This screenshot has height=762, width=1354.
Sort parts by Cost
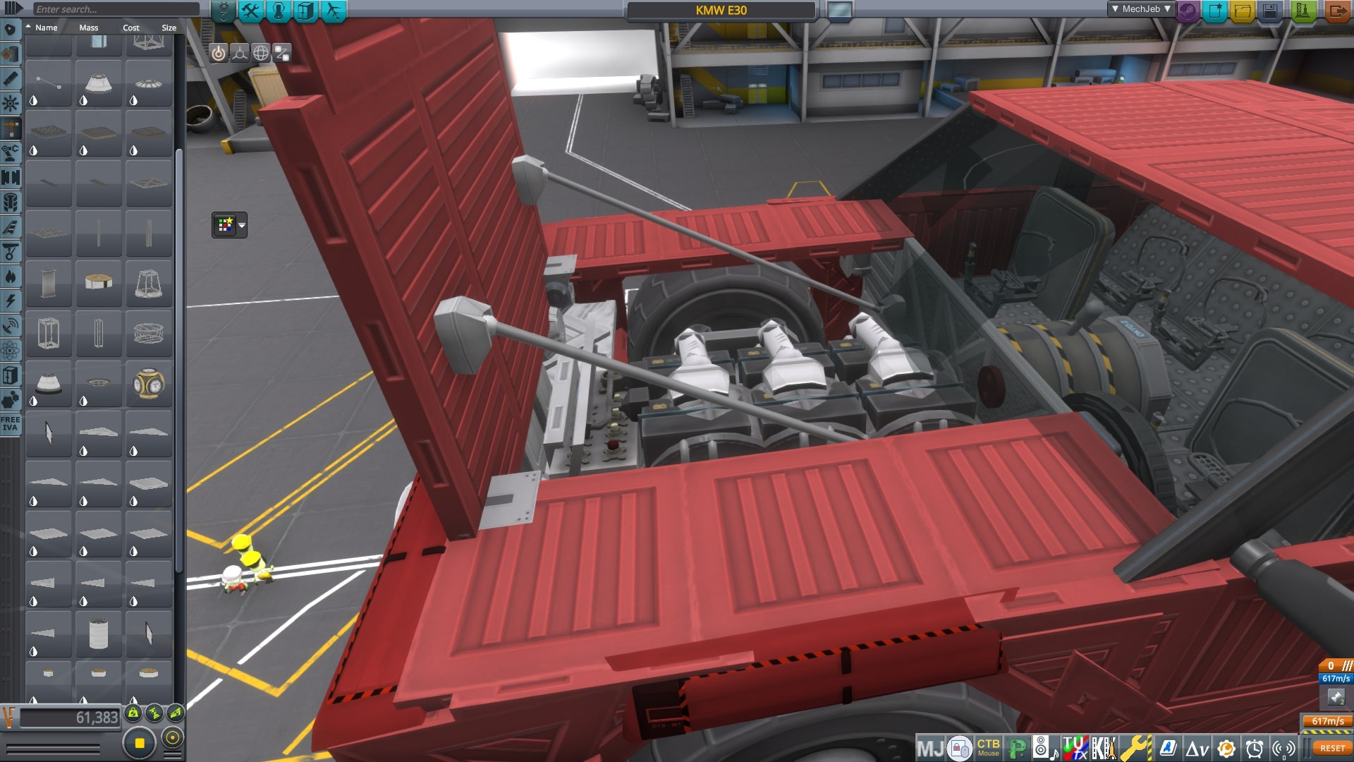(131, 28)
